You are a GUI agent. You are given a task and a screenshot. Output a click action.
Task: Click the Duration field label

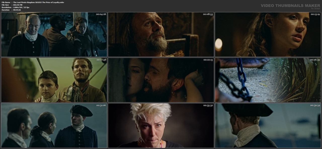(6, 10)
